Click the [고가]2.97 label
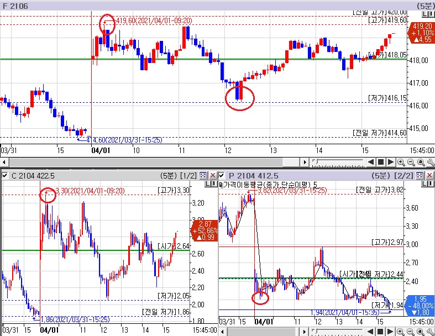The image size is (435, 336). [387, 243]
